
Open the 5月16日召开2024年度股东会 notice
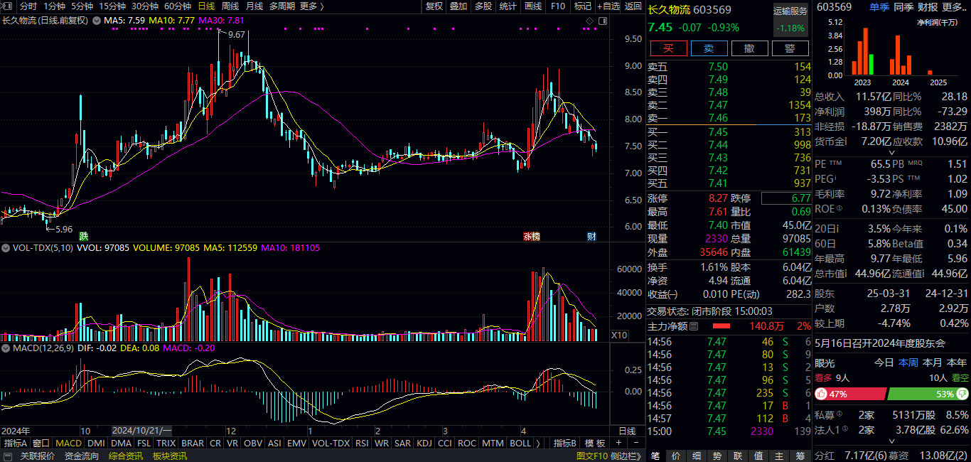point(880,343)
